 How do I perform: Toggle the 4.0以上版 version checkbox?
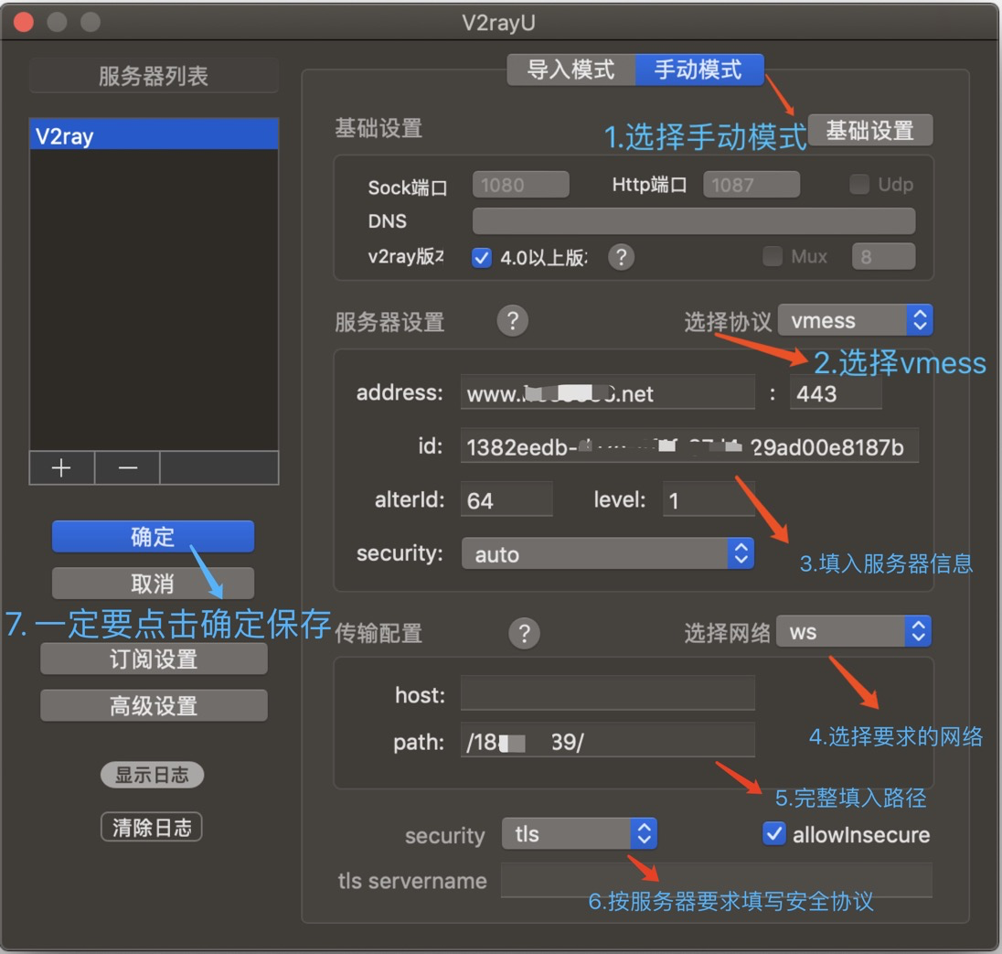click(x=482, y=257)
